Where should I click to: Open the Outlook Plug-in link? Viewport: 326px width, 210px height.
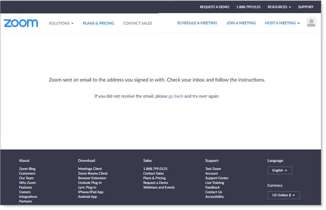point(90,182)
